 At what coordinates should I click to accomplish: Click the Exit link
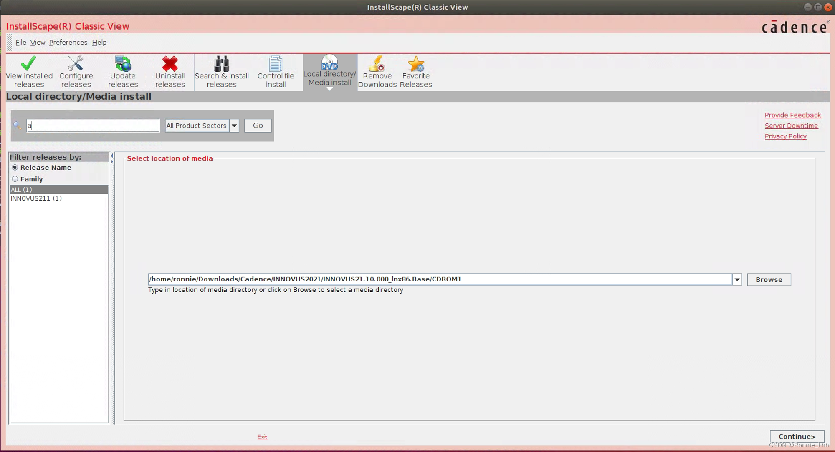pyautogui.click(x=262, y=437)
